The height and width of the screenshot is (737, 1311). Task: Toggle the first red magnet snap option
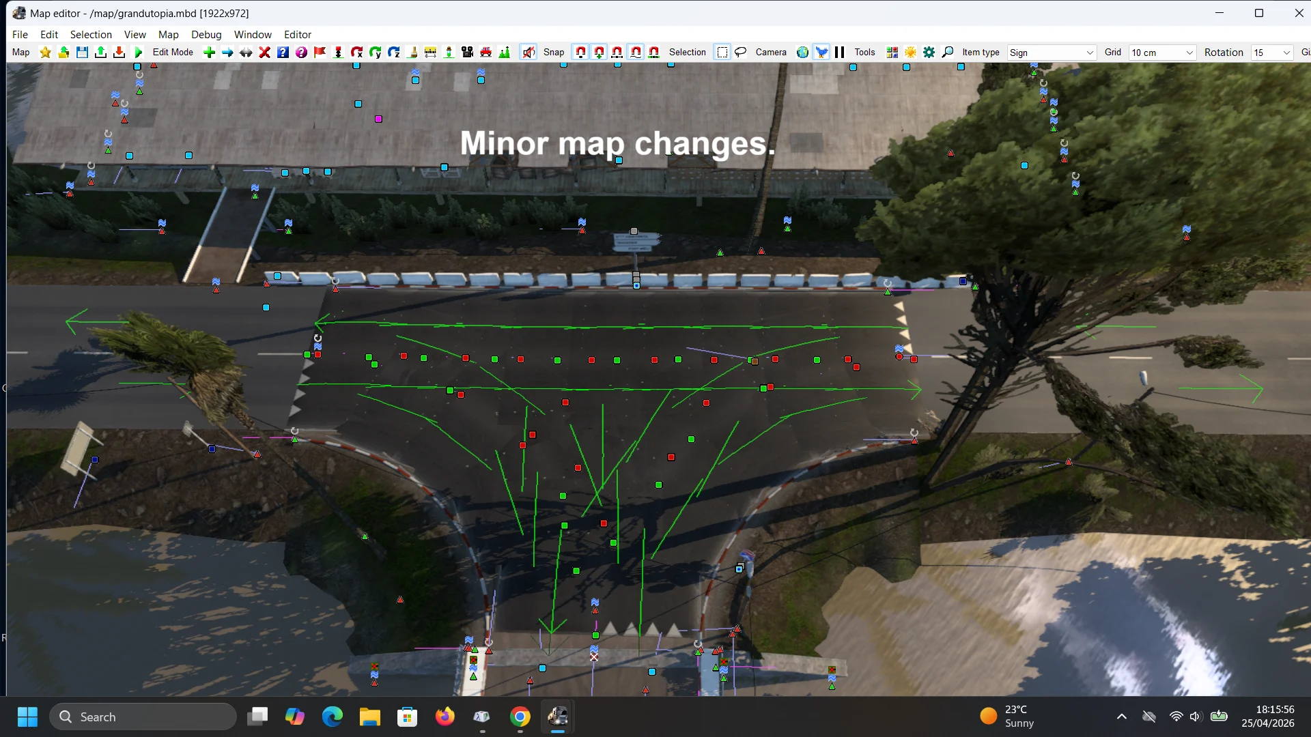580,53
